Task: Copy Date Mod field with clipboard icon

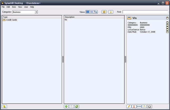Action: tap(167, 32)
